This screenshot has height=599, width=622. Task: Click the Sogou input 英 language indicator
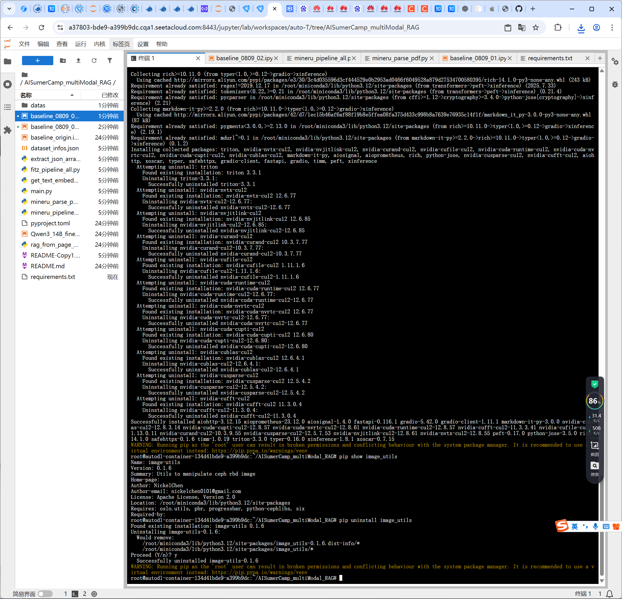[575, 527]
